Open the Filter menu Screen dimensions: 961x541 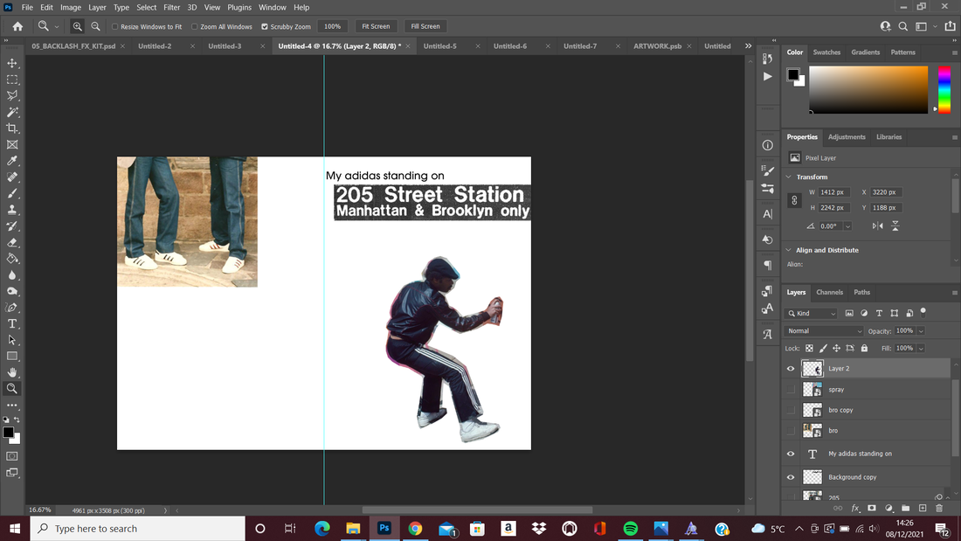coord(171,7)
